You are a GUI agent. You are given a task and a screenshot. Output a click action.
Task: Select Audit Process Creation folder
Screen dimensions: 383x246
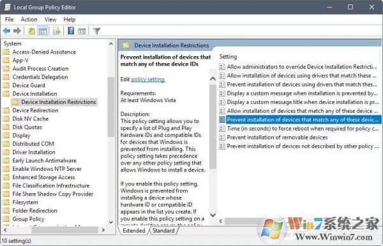point(40,68)
